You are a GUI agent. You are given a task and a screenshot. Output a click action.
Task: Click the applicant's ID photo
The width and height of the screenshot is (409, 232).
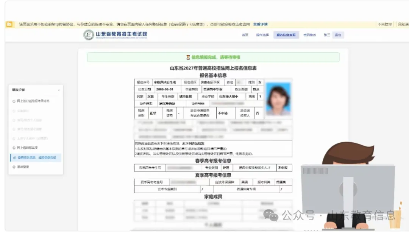click(278, 99)
